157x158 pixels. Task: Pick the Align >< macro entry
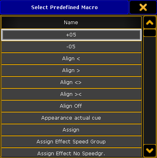(x=71, y=94)
